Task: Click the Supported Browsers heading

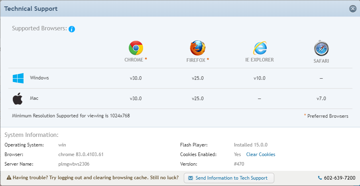Action: [x=39, y=28]
